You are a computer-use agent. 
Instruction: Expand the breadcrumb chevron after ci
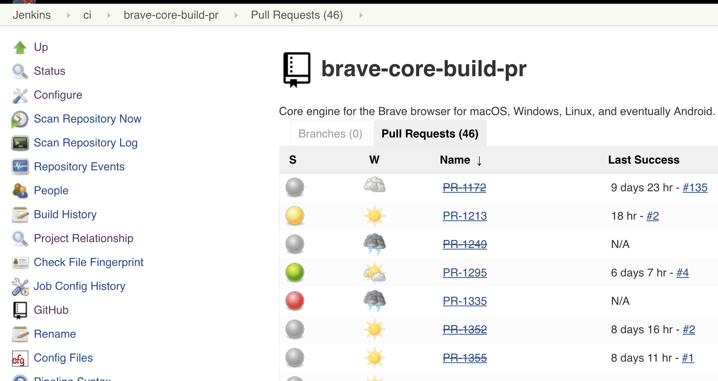pyautogui.click(x=108, y=15)
